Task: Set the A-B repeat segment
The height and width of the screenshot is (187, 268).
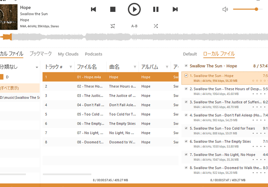Action: 134,26
